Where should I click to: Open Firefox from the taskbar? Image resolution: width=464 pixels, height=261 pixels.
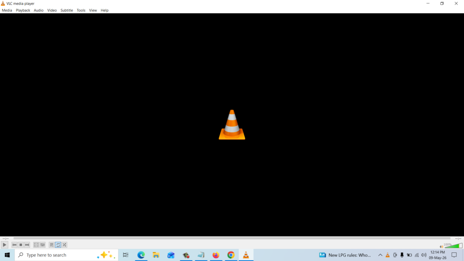216,255
